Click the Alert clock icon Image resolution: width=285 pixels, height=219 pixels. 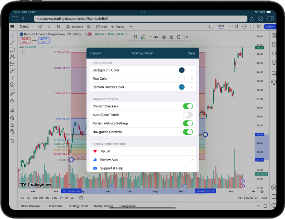97,27
